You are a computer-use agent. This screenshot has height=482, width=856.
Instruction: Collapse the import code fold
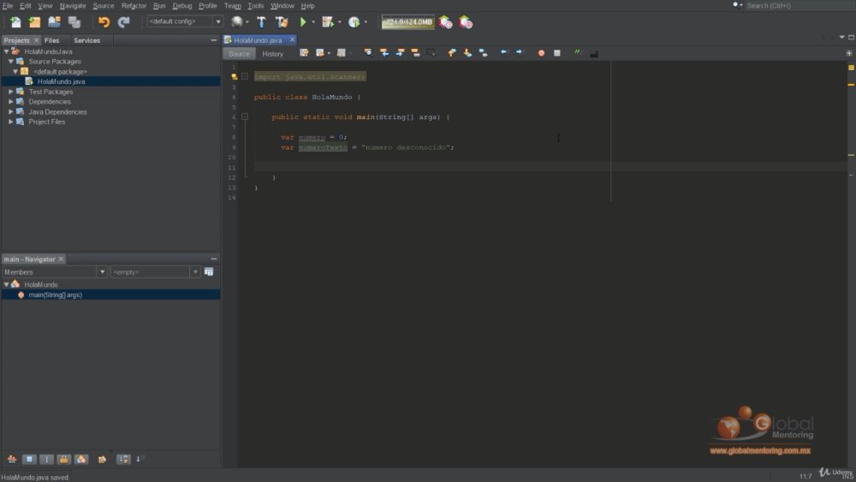tap(245, 77)
